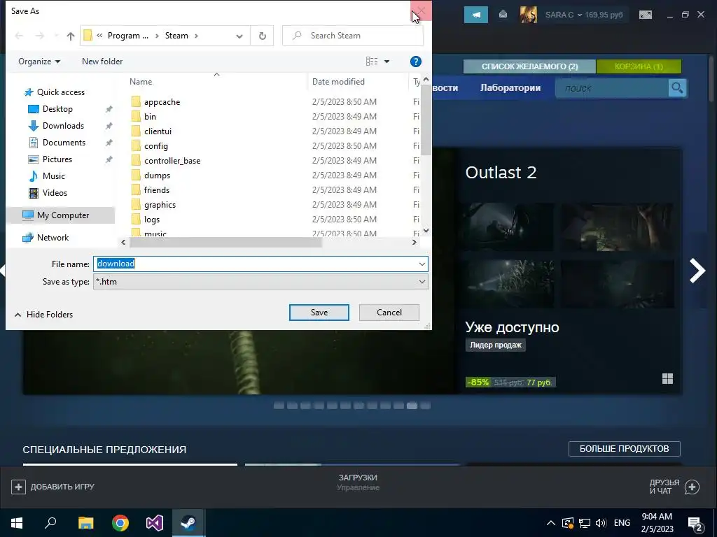The width and height of the screenshot is (717, 537).
Task: Open File Explorer from the taskbar
Action: pos(85,523)
